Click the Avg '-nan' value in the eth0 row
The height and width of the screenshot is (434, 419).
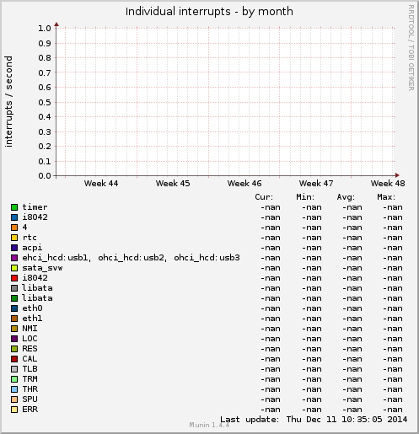click(x=352, y=308)
